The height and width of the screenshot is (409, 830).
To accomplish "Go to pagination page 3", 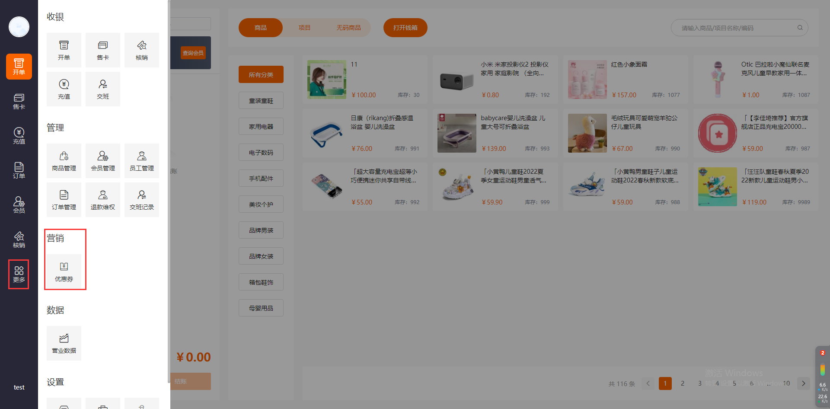I will [700, 383].
